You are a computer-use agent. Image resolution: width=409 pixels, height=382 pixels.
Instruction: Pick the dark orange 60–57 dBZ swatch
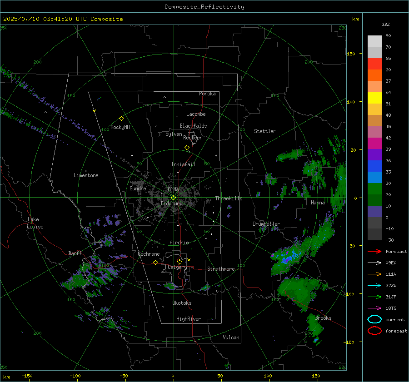pos(374,75)
